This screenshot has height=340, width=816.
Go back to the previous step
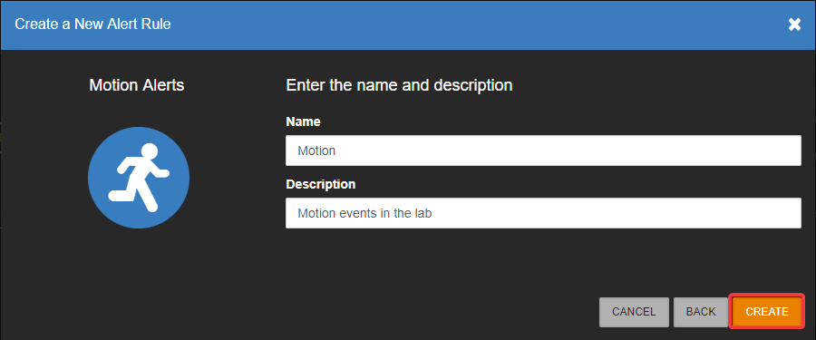(701, 312)
